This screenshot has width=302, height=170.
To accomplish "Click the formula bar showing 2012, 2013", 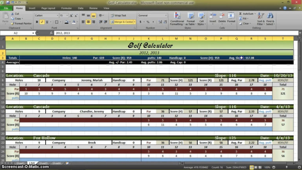I will 157,33.
